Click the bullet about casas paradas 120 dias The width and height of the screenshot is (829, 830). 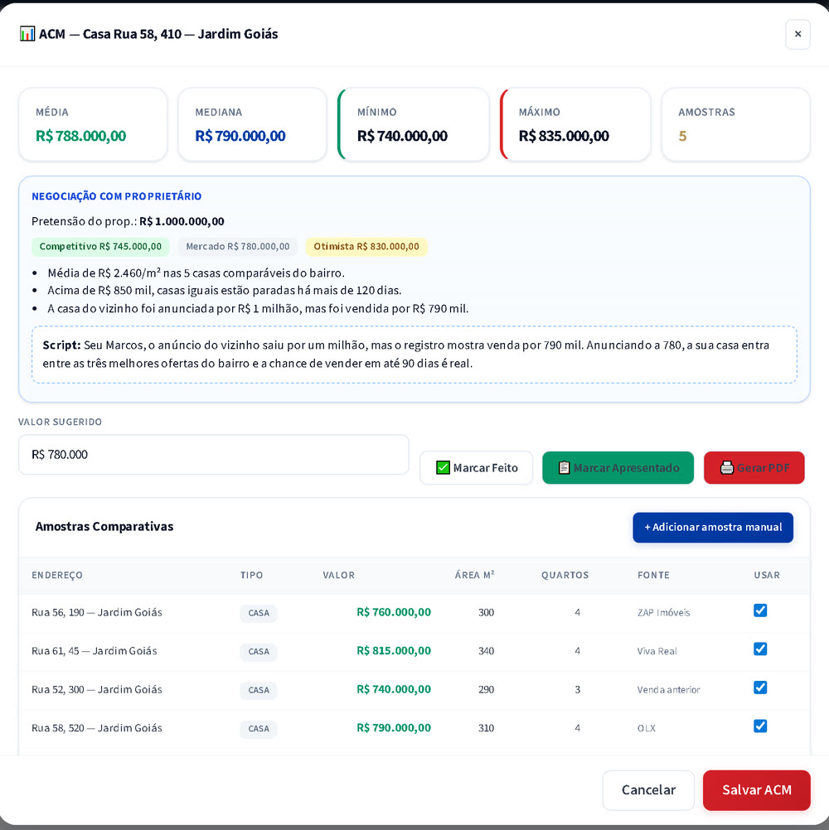pos(225,291)
